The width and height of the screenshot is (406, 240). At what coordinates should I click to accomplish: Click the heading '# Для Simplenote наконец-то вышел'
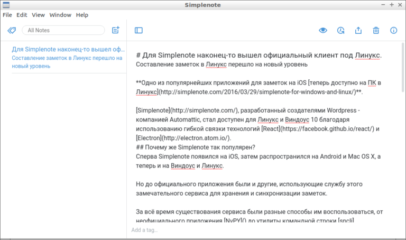[x=199, y=55]
